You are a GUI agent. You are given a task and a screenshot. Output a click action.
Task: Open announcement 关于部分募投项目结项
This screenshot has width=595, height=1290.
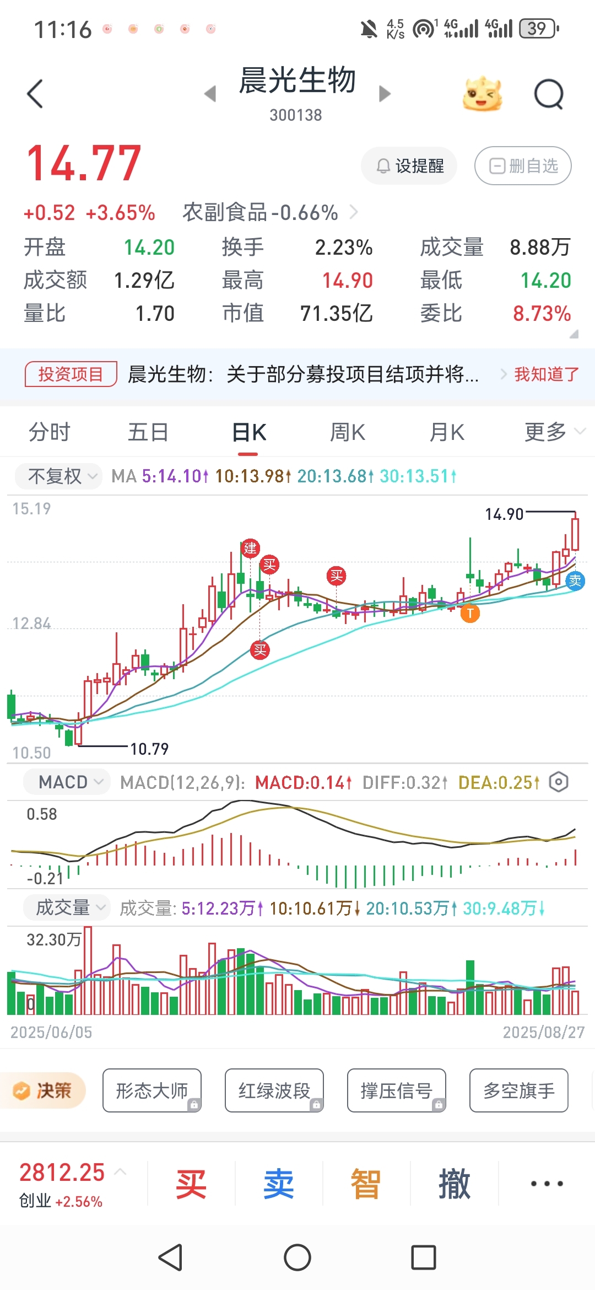[303, 374]
